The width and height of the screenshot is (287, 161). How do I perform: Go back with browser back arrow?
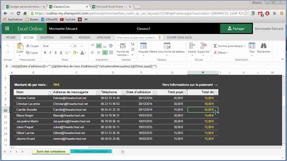click(5, 13)
